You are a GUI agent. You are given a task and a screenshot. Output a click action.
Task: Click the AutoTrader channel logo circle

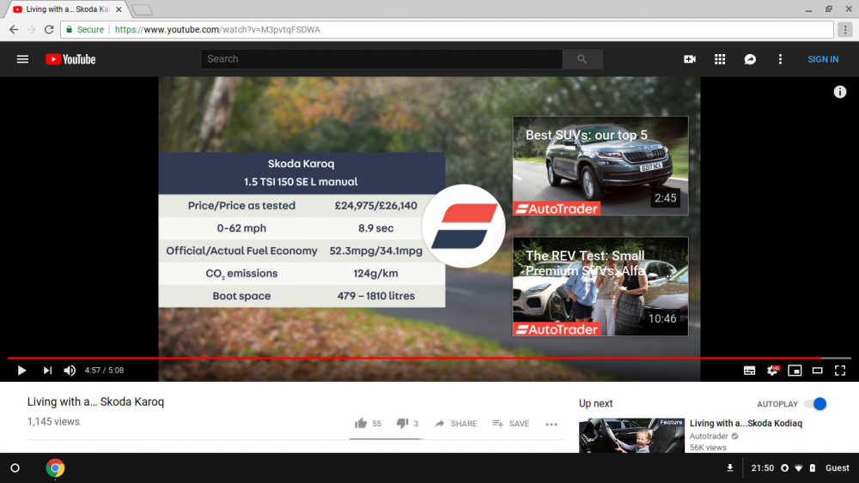pos(464,226)
